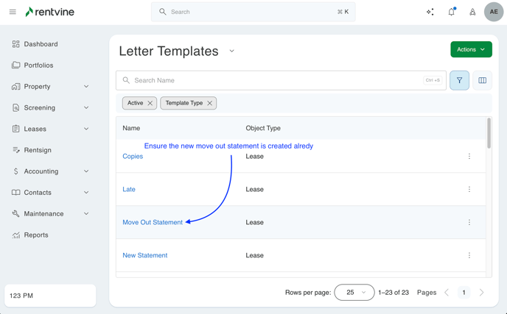Click the Search Name input field

tap(273, 80)
